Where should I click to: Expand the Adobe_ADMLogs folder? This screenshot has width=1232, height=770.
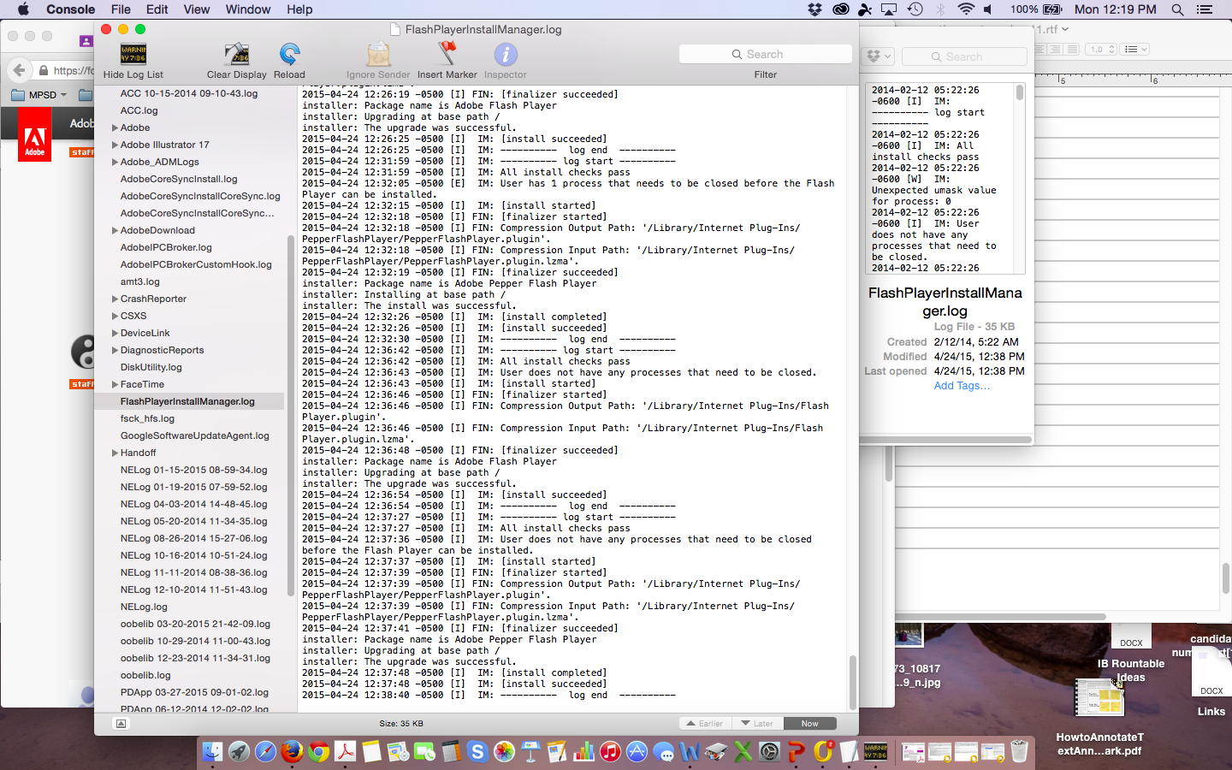click(115, 162)
